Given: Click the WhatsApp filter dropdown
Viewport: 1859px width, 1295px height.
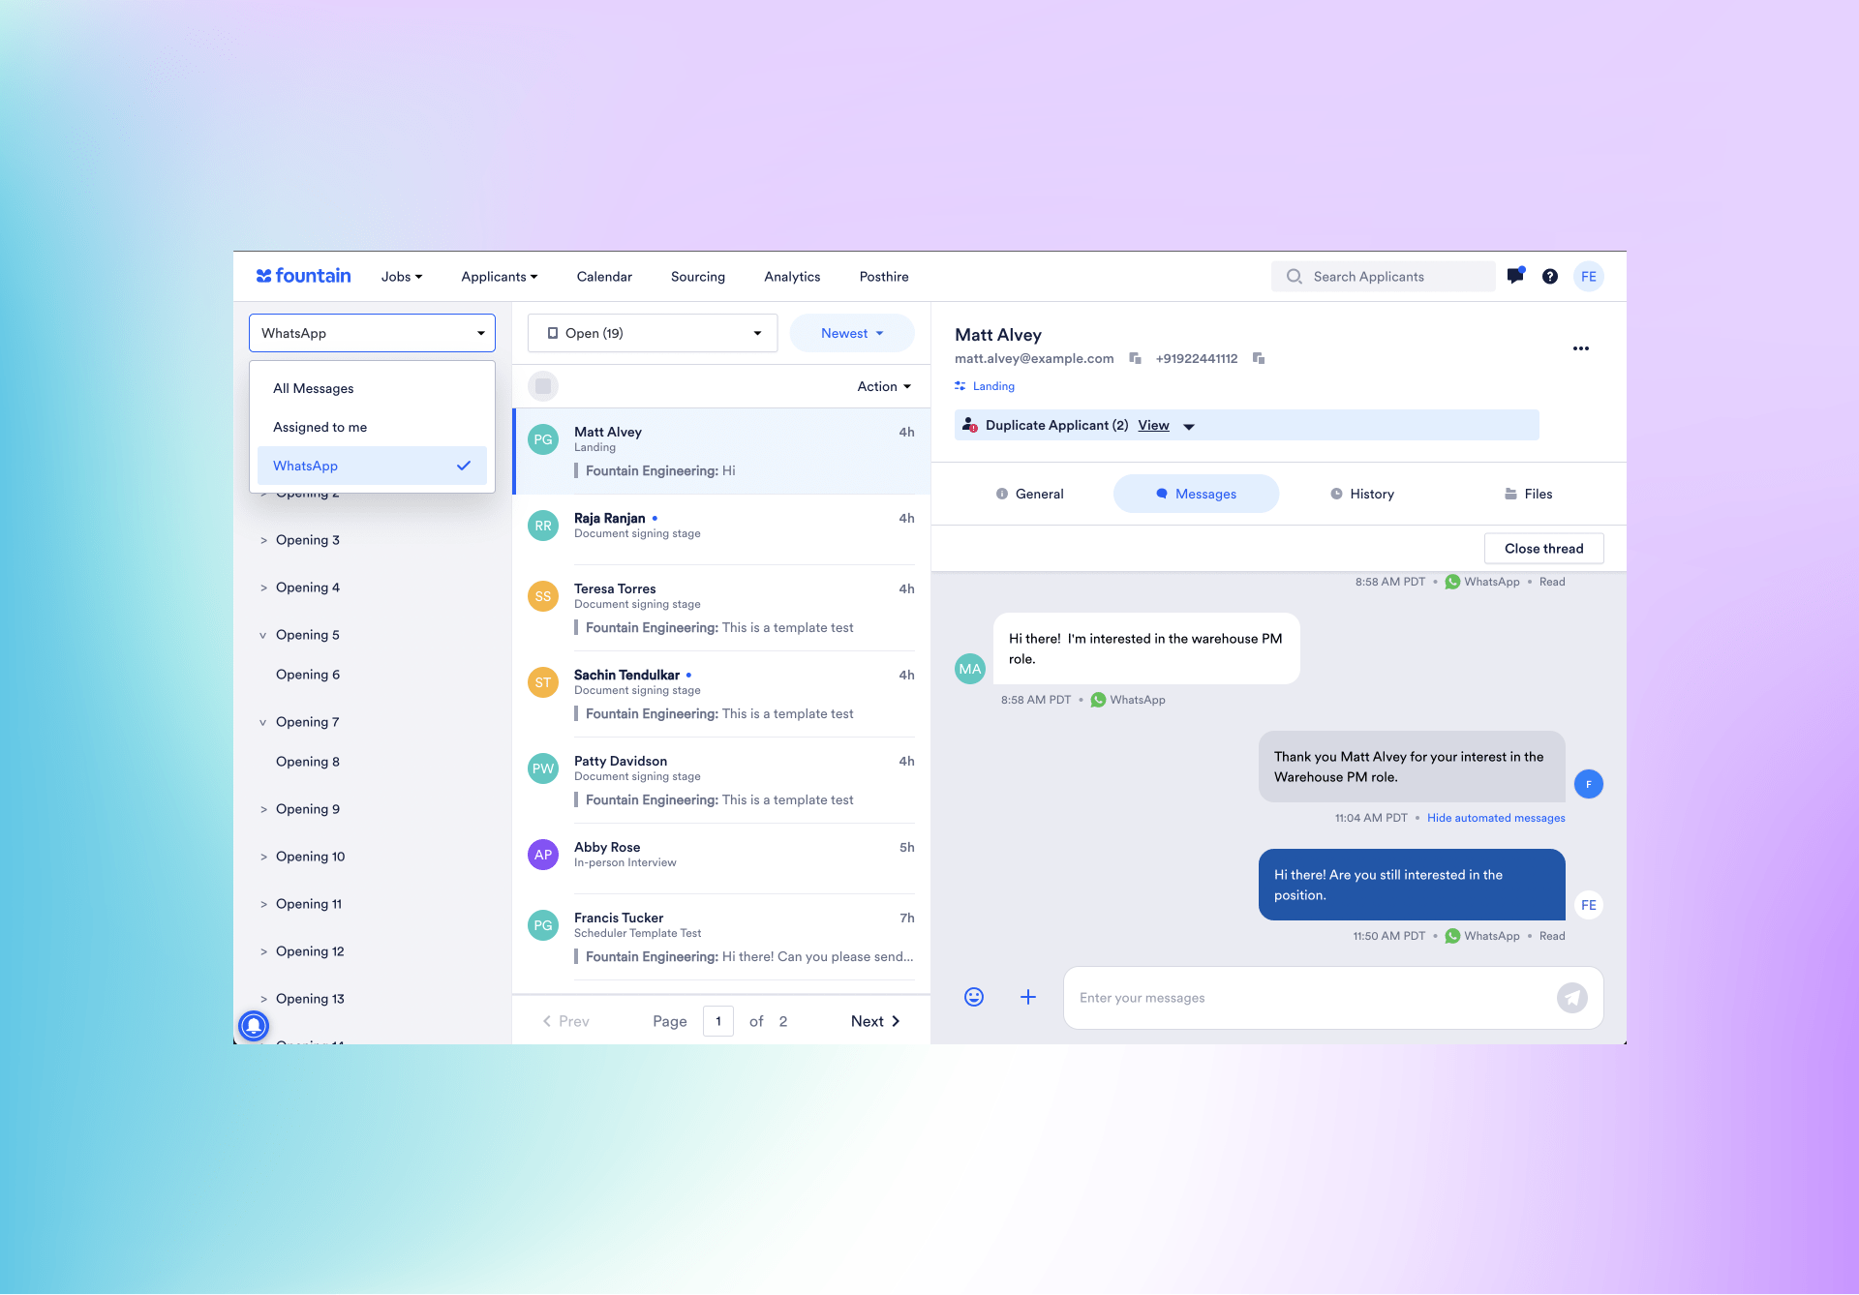Looking at the screenshot, I should click(372, 332).
